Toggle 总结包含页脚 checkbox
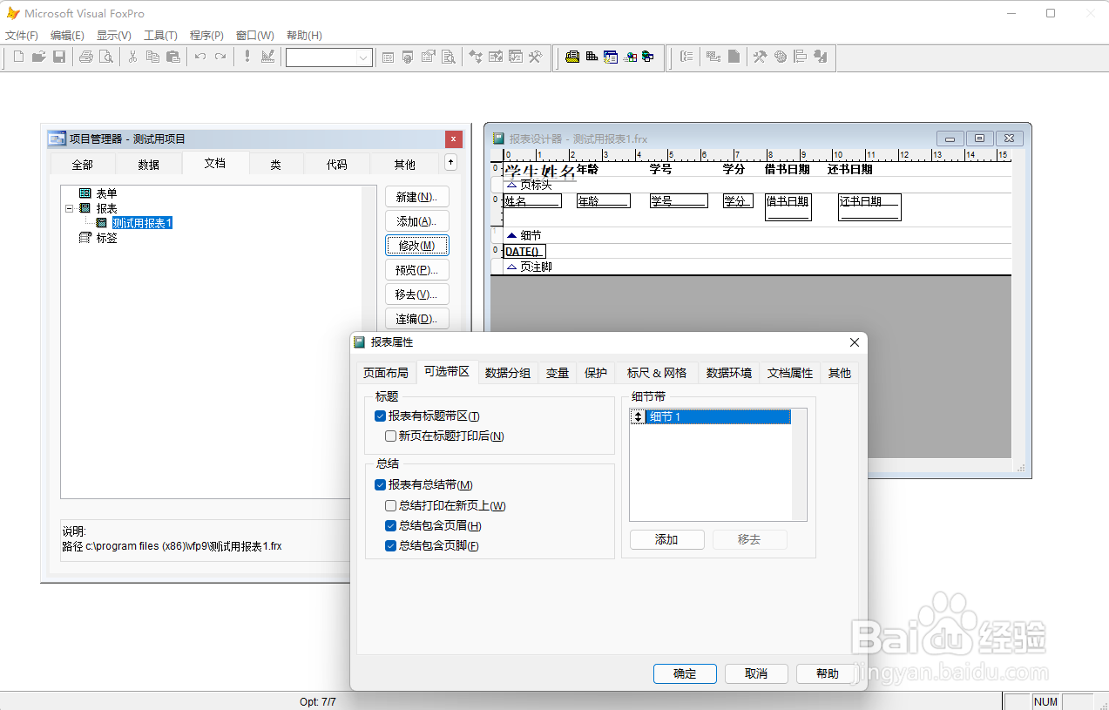Viewport: 1109px width, 710px height. tap(390, 546)
